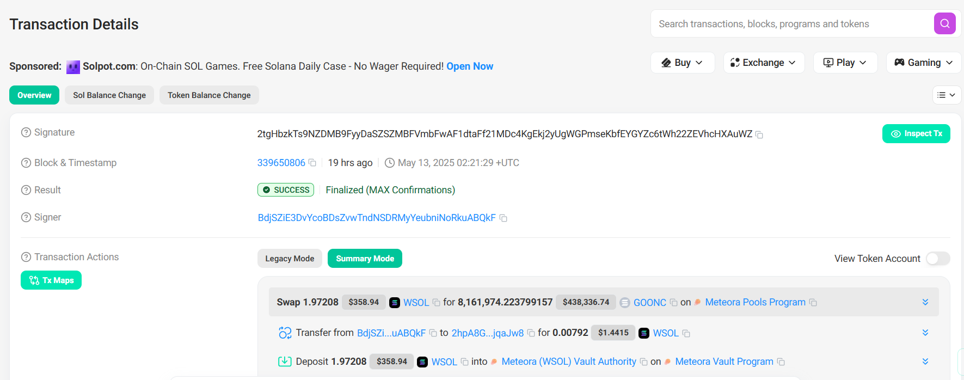
Task: Click the Solpot.com sponsor logo
Action: point(73,67)
